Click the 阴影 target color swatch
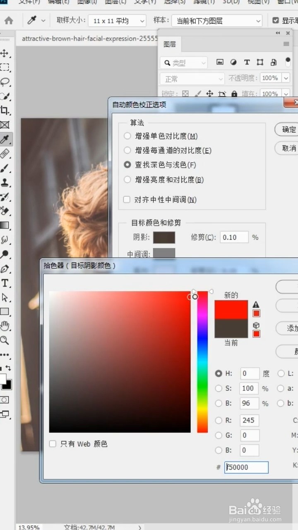This screenshot has width=298, height=530. coord(164,237)
